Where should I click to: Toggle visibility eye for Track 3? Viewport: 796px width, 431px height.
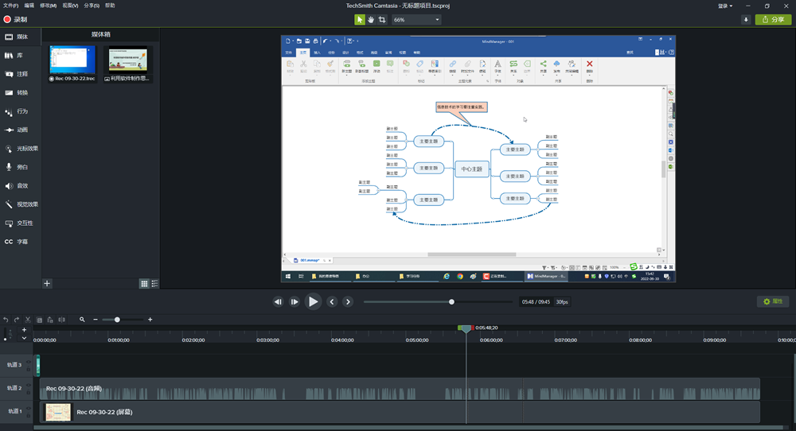coord(29,362)
